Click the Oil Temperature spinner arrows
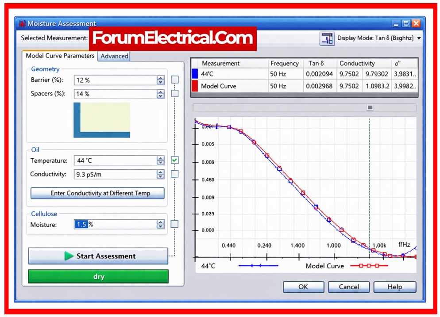This screenshot has height=317, width=440. [x=160, y=161]
